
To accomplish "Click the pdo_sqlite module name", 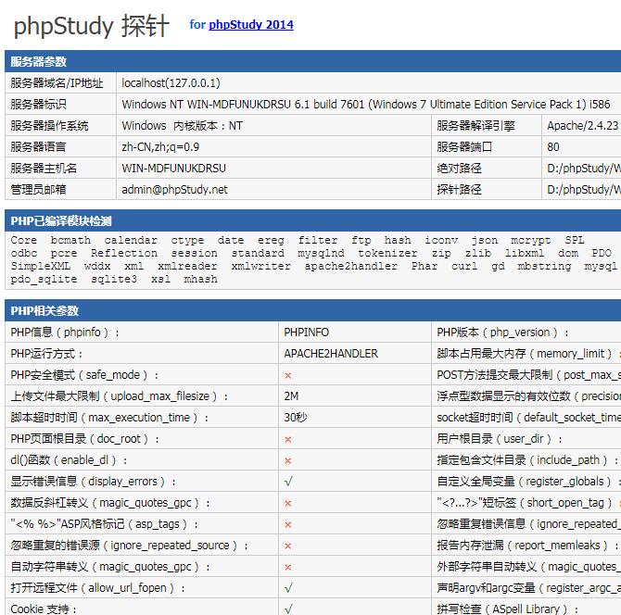I will click(44, 279).
